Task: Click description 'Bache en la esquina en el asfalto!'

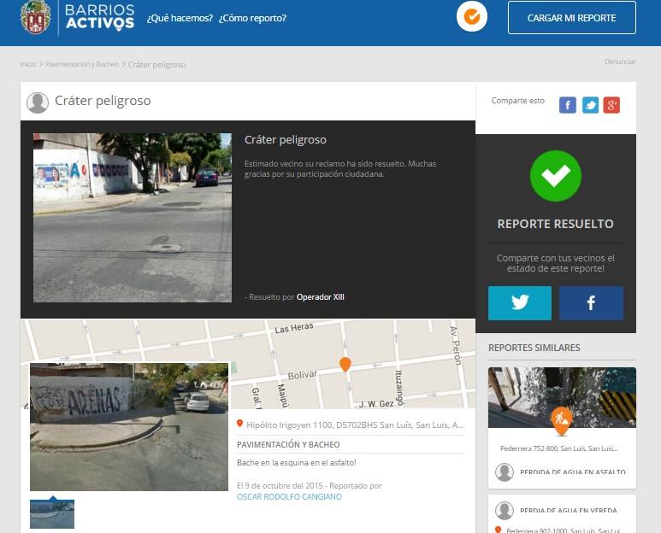Action: 297,463
